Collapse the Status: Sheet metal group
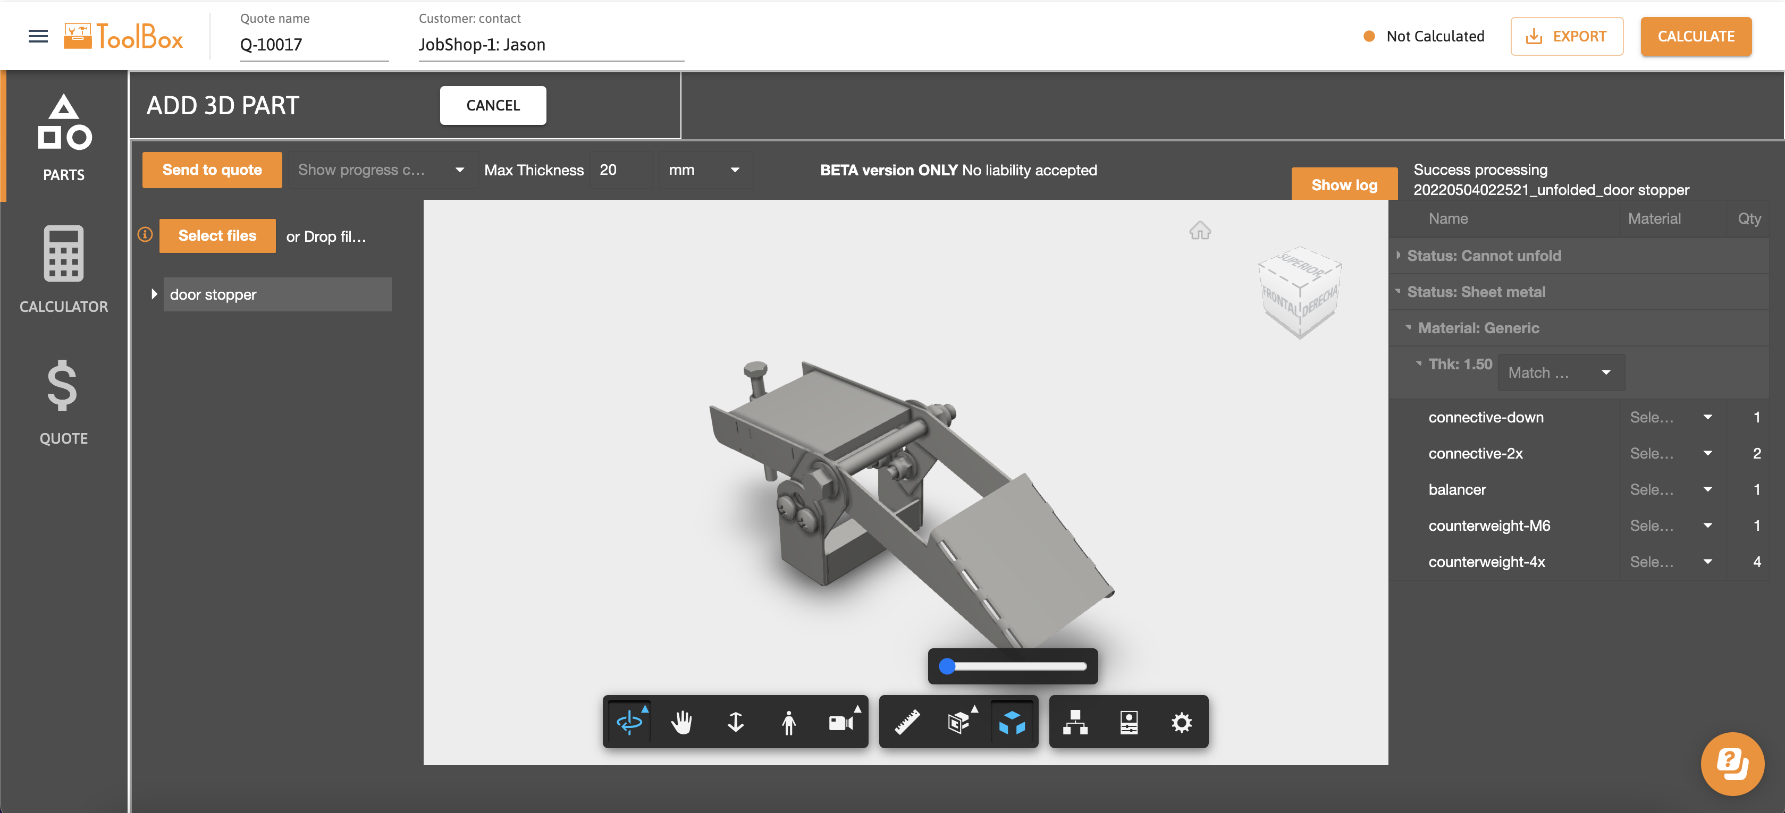Viewport: 1785px width, 813px height. pyautogui.click(x=1397, y=292)
